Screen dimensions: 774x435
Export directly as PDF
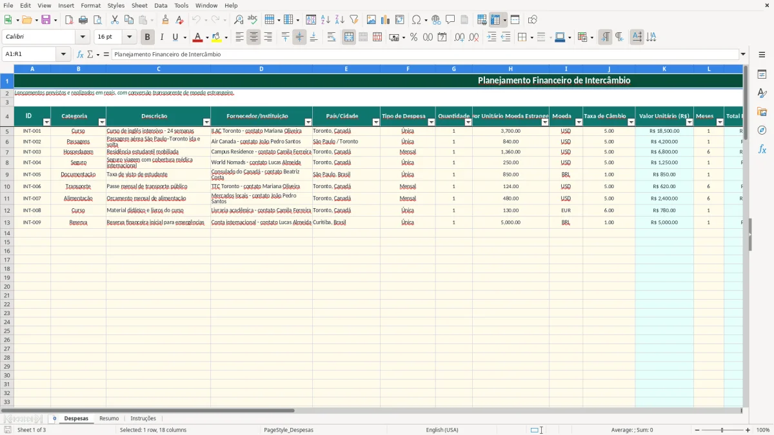[69, 20]
